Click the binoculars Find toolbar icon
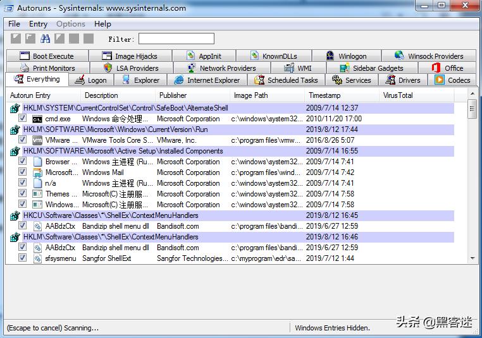This screenshot has width=482, height=338. 45,39
